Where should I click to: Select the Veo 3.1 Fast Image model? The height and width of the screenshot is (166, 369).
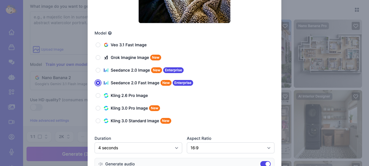coord(98,45)
